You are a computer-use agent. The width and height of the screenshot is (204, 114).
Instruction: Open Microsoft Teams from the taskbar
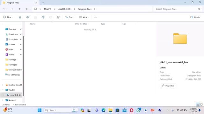click(x=96, y=110)
